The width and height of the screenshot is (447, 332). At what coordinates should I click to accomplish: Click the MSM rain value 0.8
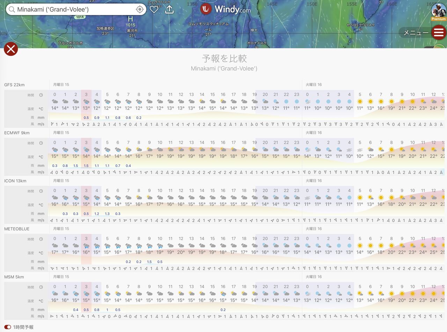[97, 310]
